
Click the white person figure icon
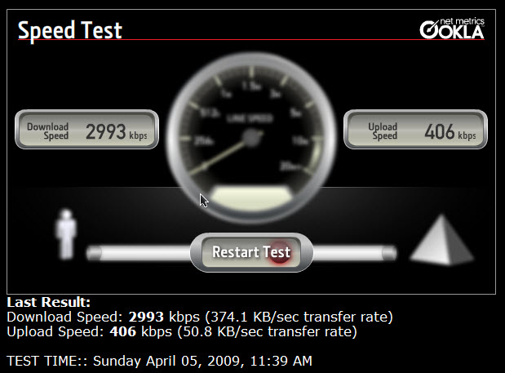tap(66, 234)
